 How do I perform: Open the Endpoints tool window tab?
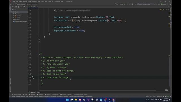click(x=55, y=95)
